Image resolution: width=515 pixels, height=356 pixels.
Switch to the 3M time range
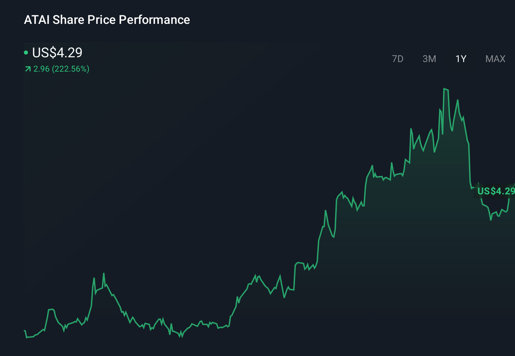429,59
